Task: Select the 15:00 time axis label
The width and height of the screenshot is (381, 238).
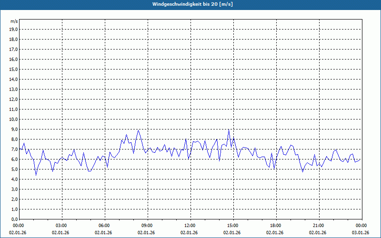Action: (232, 226)
